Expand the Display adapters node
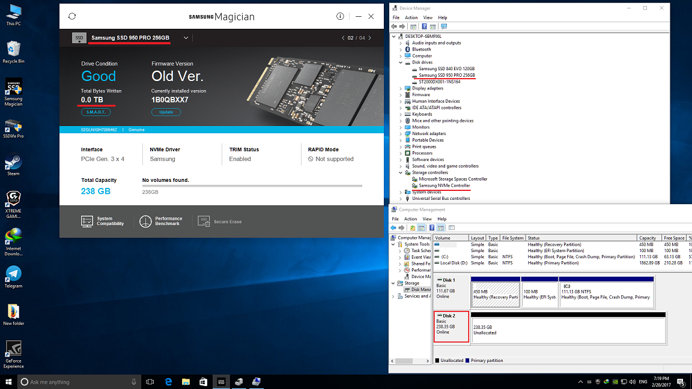Screen dimensions: 692x389 coord(401,88)
